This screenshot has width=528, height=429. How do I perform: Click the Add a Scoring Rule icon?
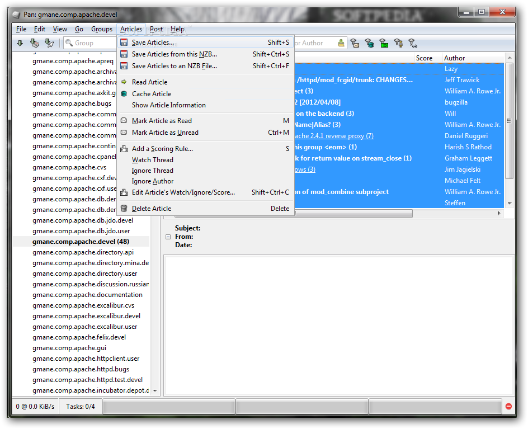coord(124,149)
